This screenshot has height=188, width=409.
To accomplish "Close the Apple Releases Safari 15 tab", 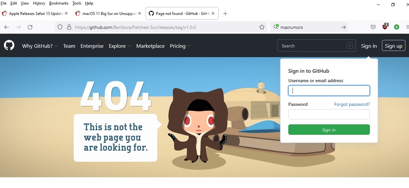I will click(x=67, y=14).
